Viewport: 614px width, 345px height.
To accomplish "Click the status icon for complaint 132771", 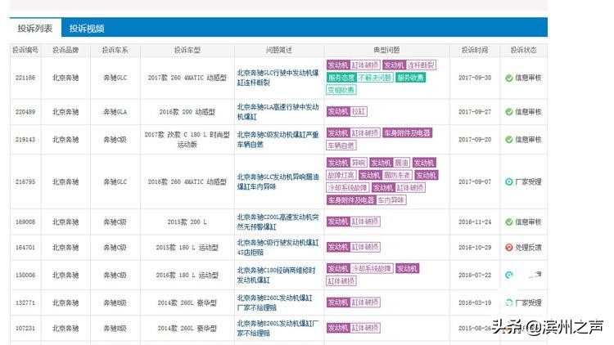I will (508, 302).
